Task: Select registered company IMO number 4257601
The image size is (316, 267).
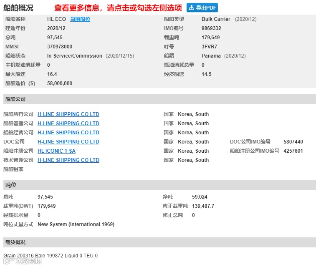Action: [x=293, y=151]
